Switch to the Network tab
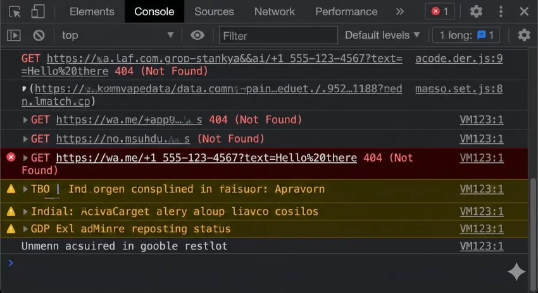This screenshot has height=293, width=538. (x=274, y=11)
